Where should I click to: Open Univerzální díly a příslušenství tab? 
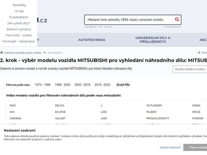click(x=153, y=40)
